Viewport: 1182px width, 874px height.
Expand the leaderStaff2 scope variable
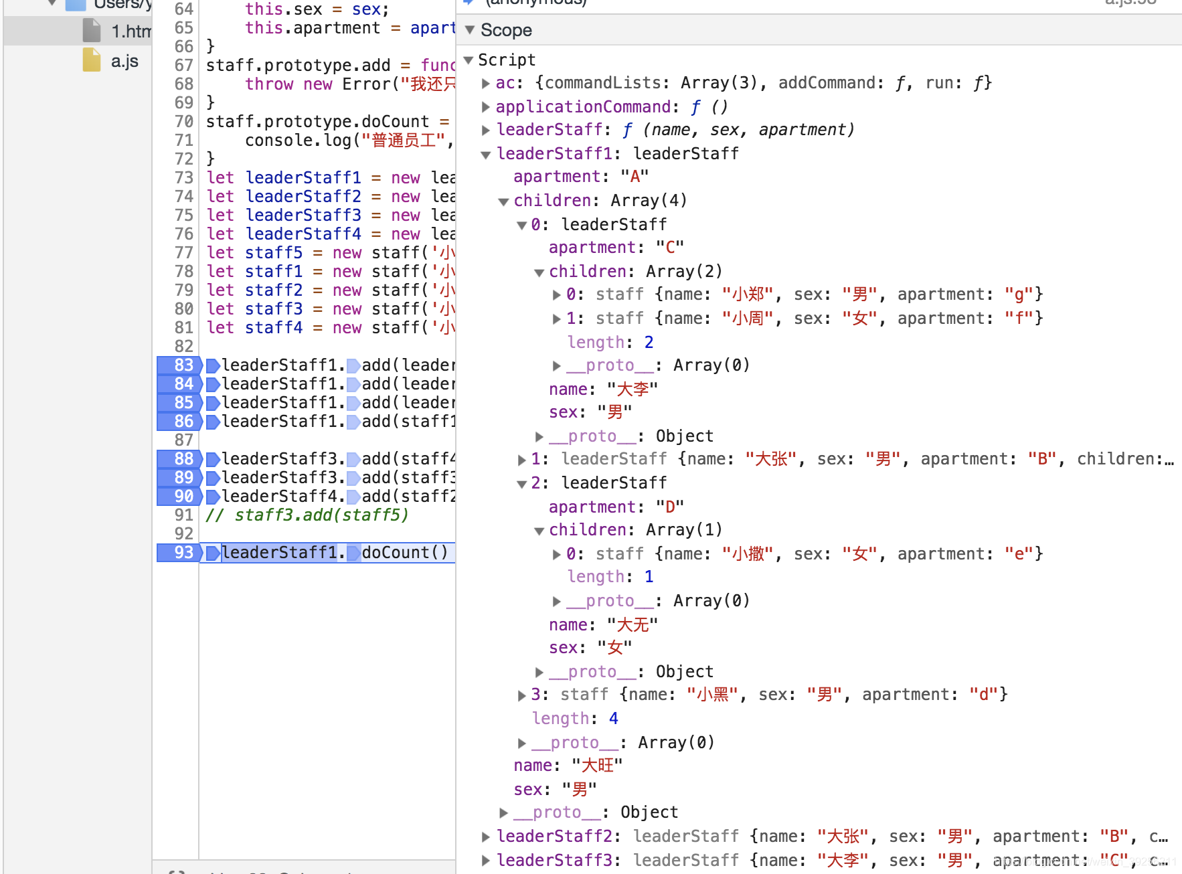point(486,837)
